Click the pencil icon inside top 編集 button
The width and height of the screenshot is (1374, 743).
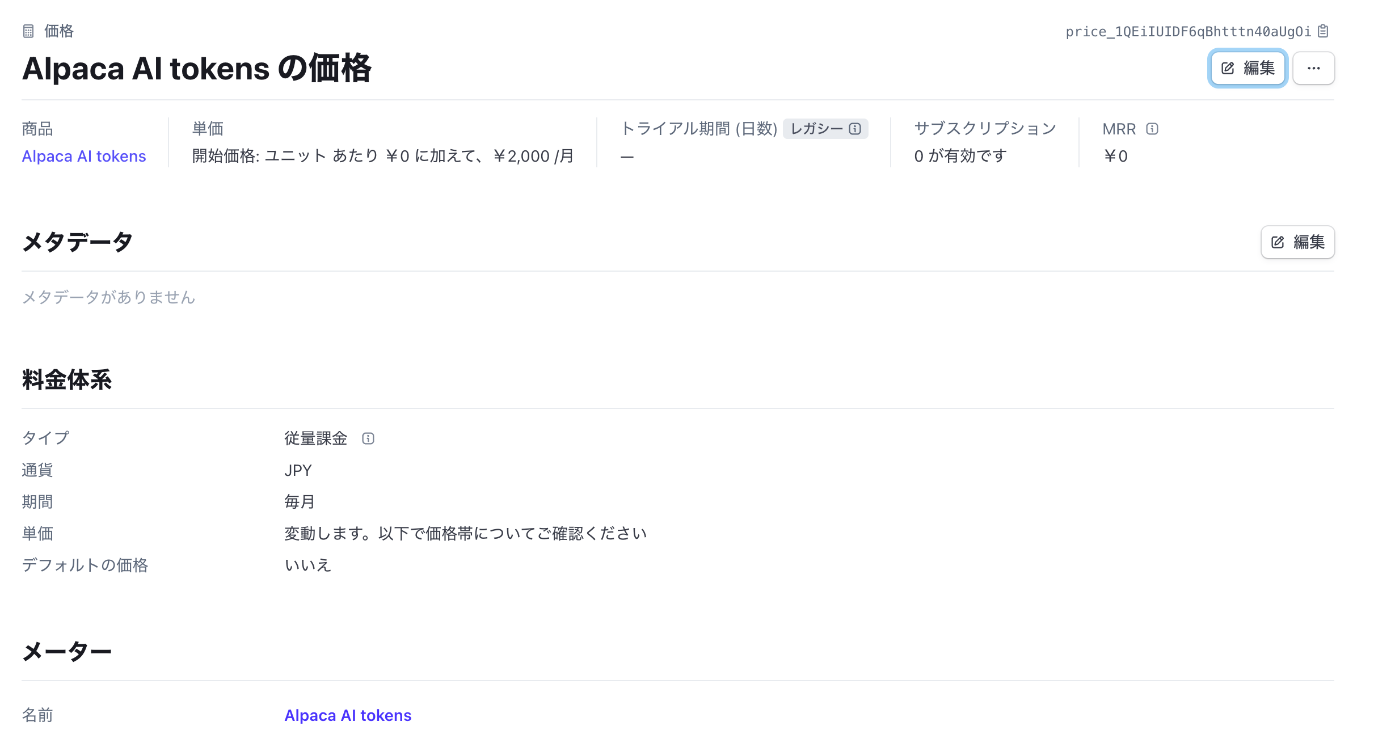[x=1228, y=68]
